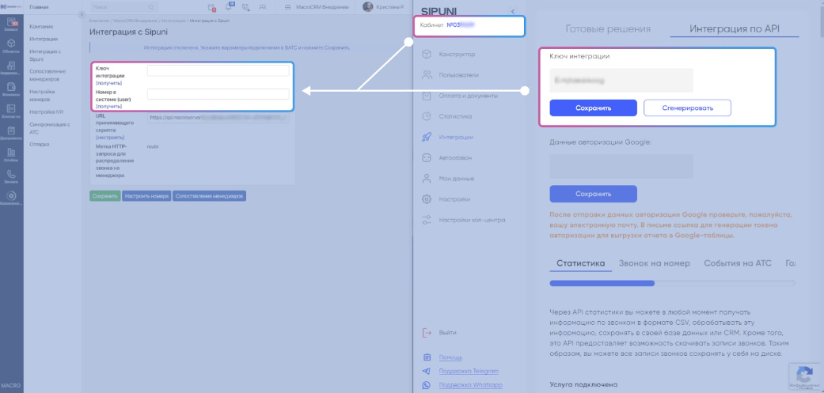Click the Ключ интеграции field in MacroCRM

click(x=218, y=71)
